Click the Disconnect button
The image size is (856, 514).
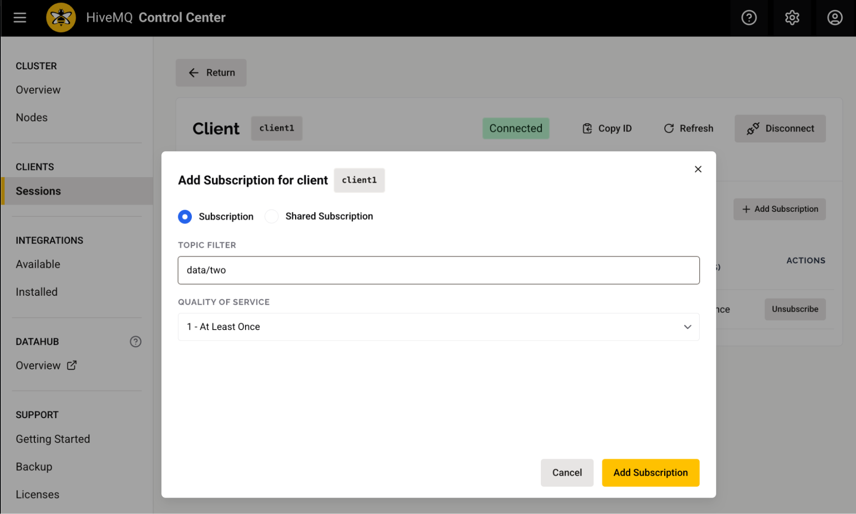[x=780, y=128]
